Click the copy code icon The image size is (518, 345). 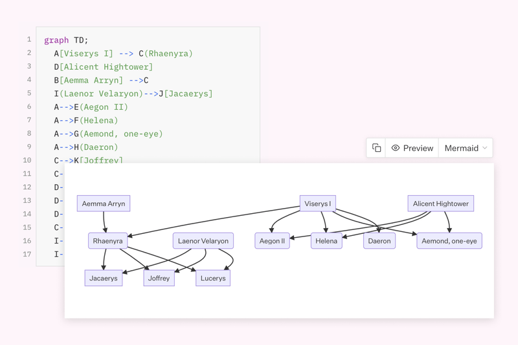(x=377, y=148)
